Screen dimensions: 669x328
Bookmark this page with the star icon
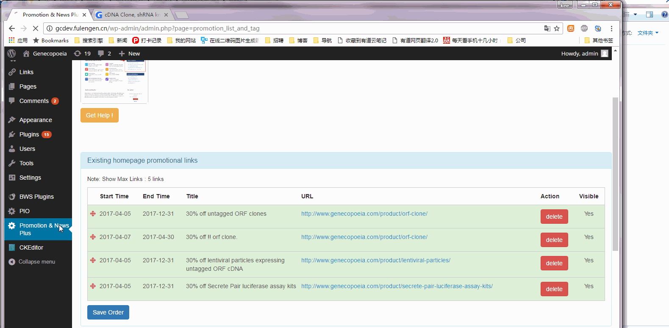[557, 28]
